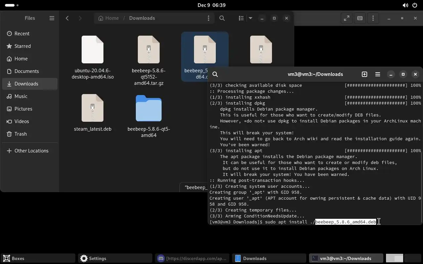Maximize the Files window

pos(274,18)
